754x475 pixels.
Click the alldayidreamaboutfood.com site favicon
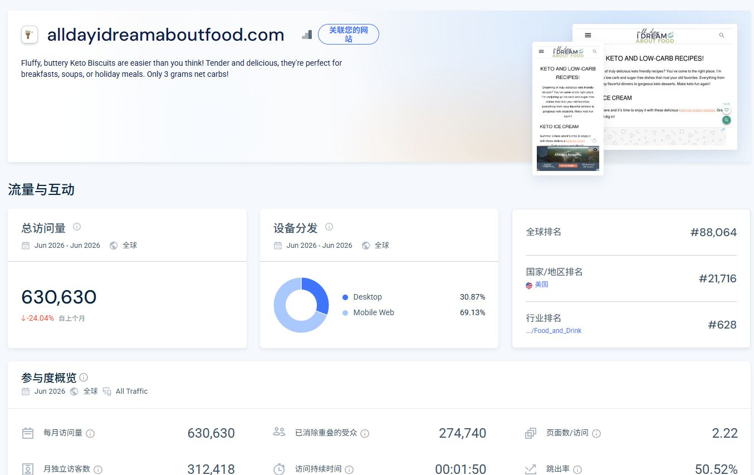30,35
